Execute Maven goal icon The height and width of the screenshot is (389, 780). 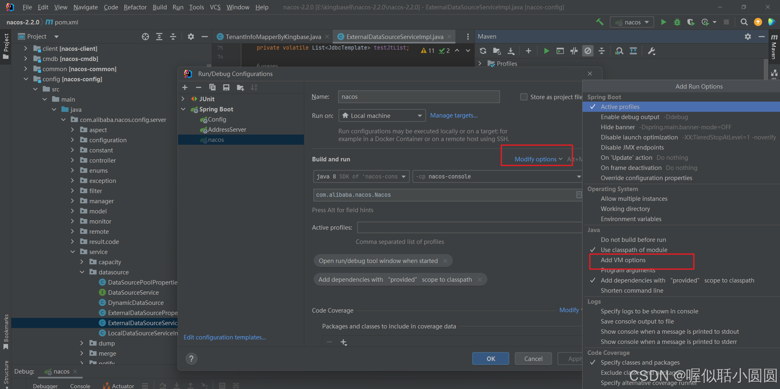pyautogui.click(x=560, y=51)
